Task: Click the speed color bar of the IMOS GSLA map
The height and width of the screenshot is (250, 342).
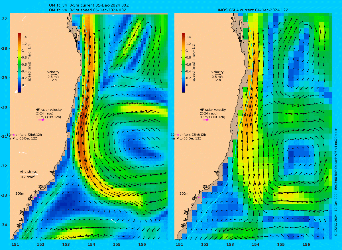Action: click(184, 63)
